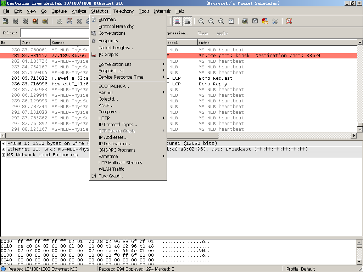Viewport: 363px width, 272px height.
Task: Choose Collectd... menu entry
Action: 128,99
